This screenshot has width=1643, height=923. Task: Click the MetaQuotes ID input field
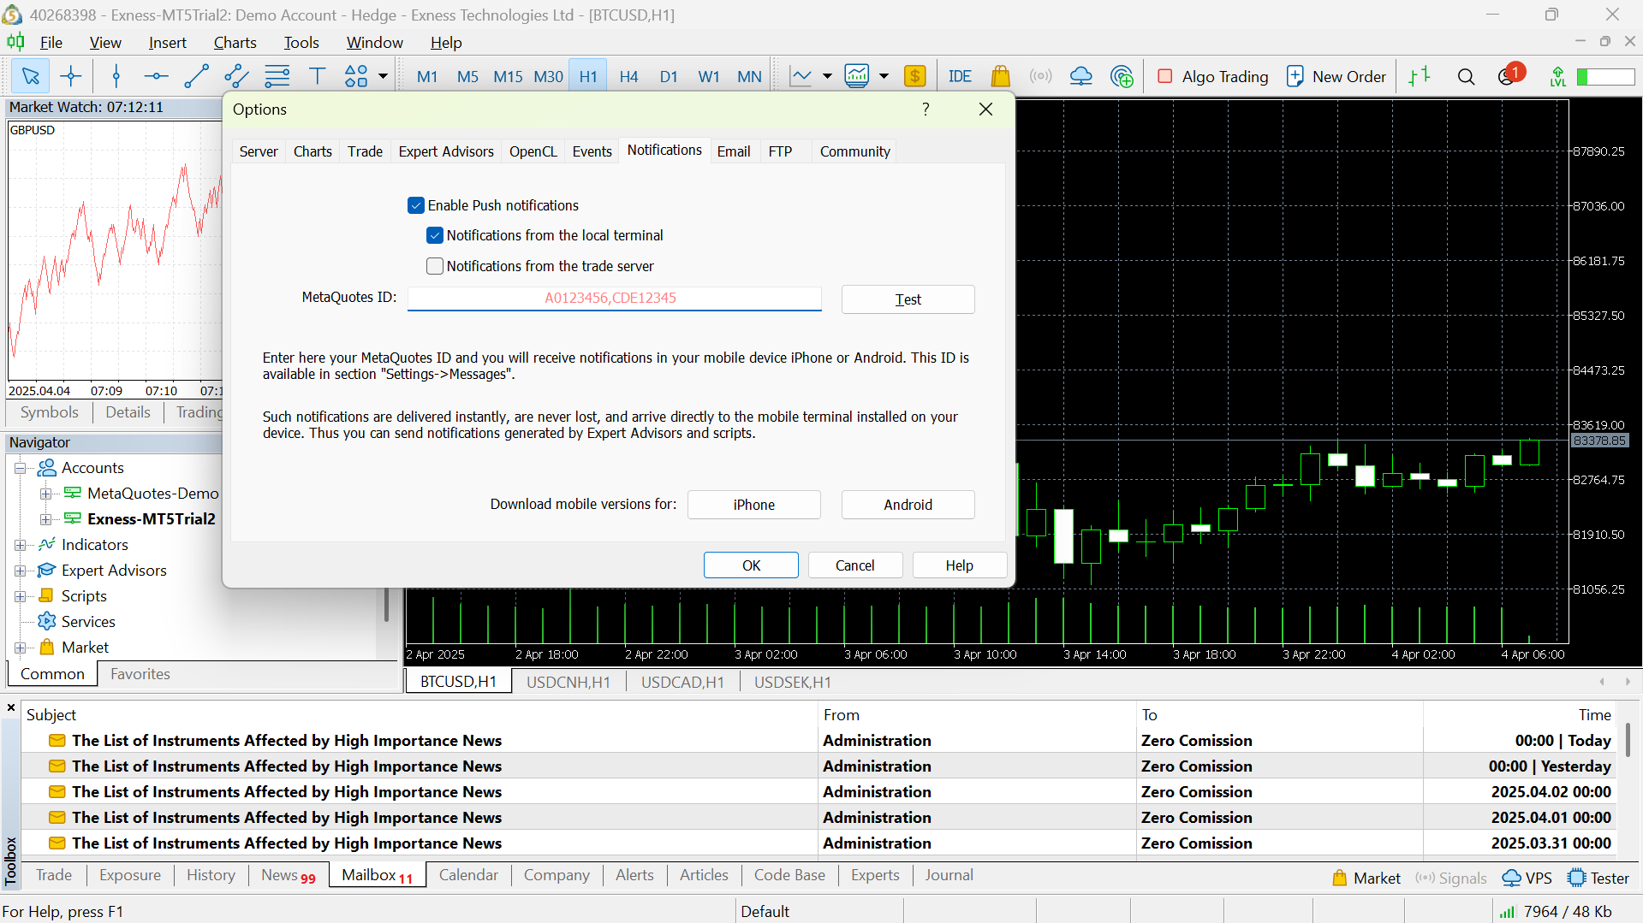614,298
